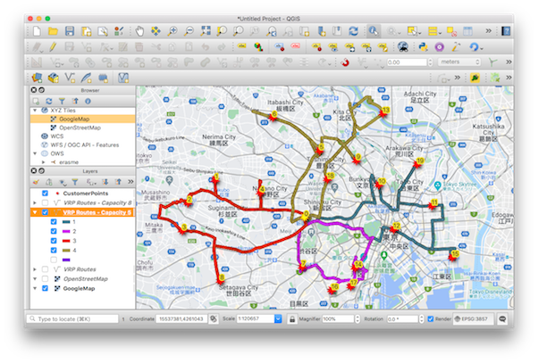Select the Zoom Out magnifier tool
The width and height of the screenshot is (538, 363).
pos(189,31)
